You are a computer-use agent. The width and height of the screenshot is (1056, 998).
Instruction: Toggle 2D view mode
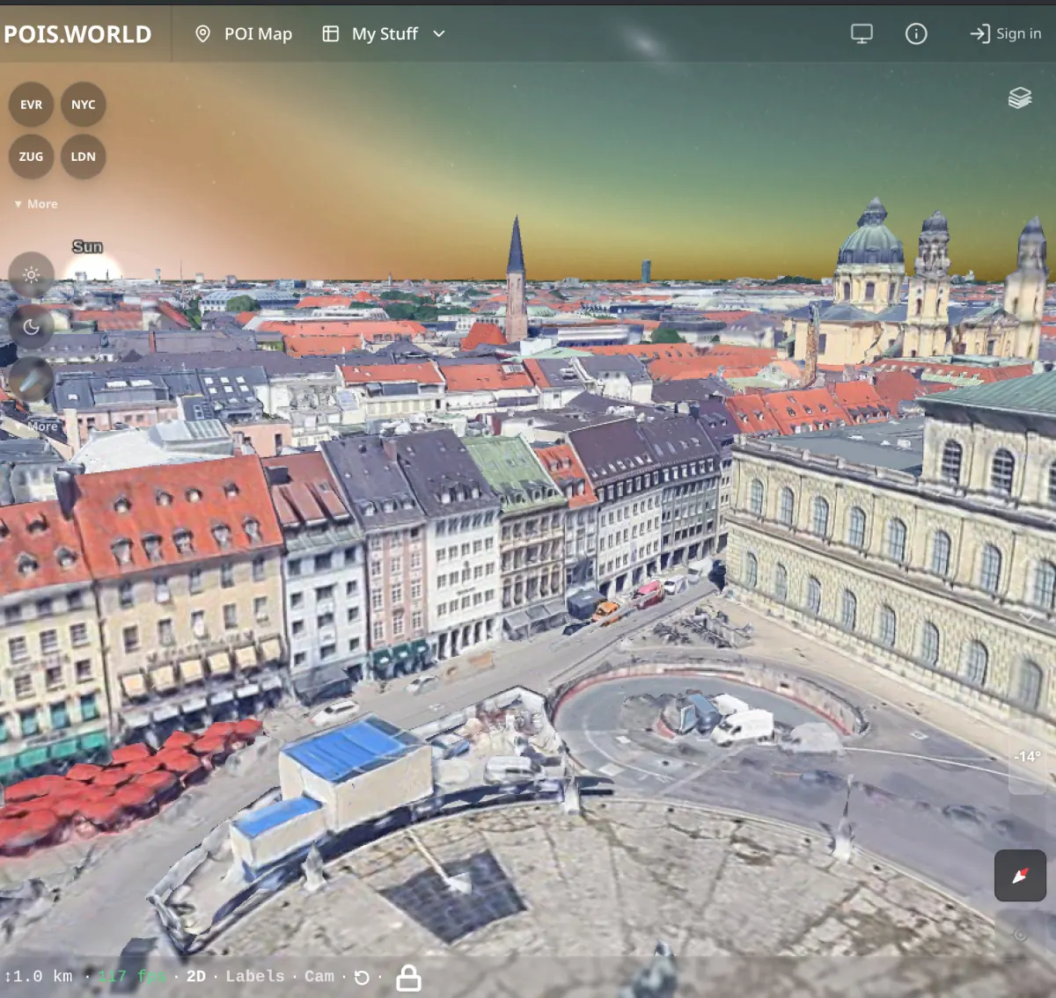pos(196,976)
